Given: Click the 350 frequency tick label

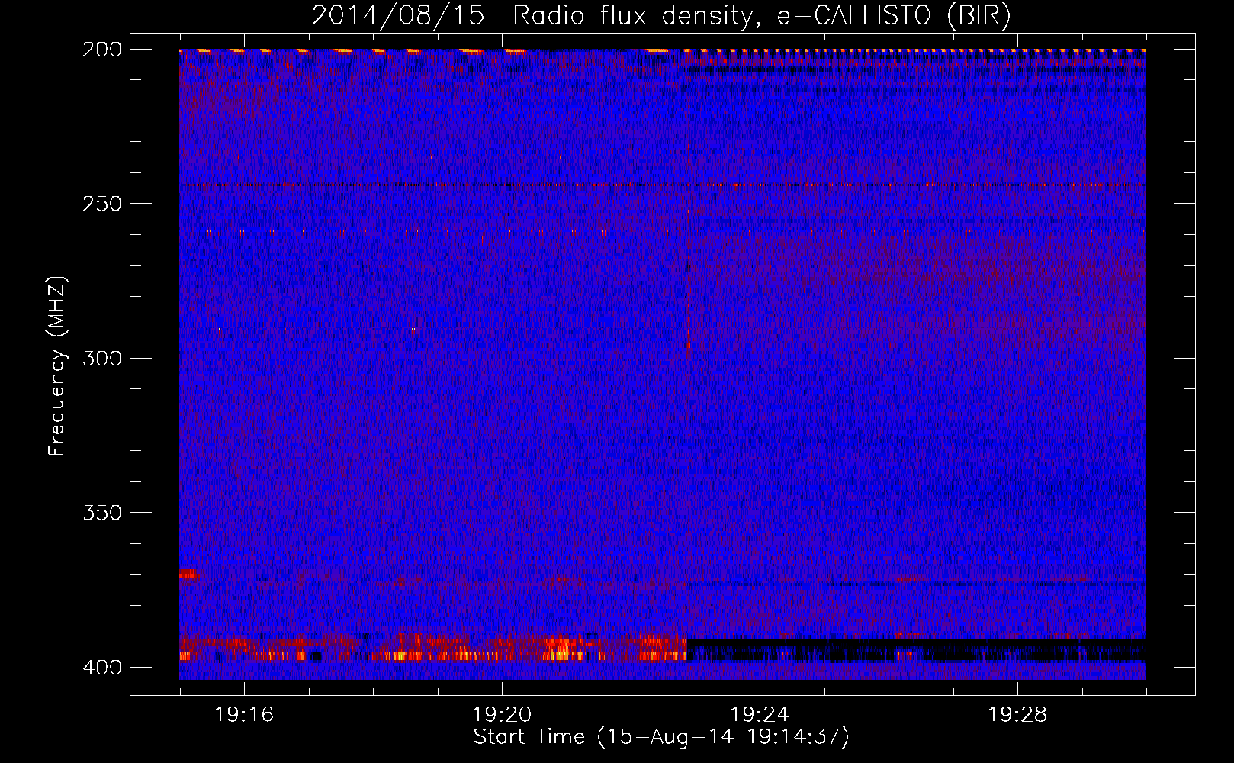Looking at the screenshot, I should (102, 513).
